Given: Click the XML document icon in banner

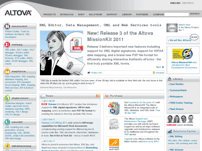Looking at the screenshot, I should 76,45.
